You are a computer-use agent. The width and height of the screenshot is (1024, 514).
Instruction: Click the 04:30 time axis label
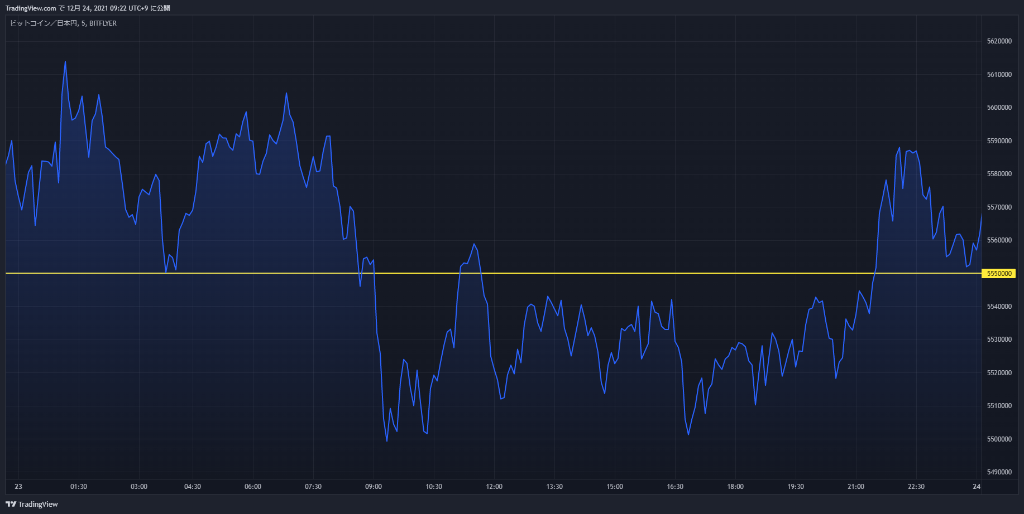tap(193, 487)
